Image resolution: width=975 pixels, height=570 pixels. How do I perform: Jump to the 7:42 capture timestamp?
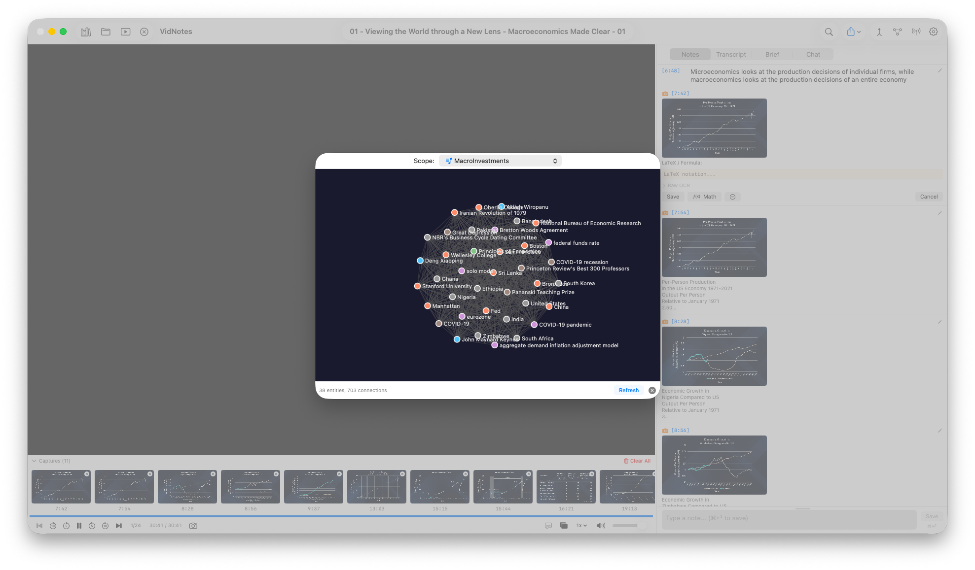click(x=680, y=93)
